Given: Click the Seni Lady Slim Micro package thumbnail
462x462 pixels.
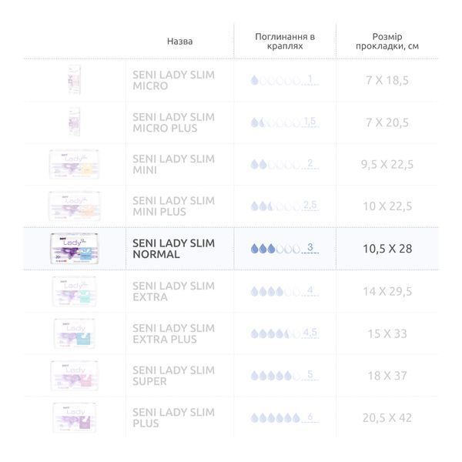Looking at the screenshot, I should click(74, 80).
